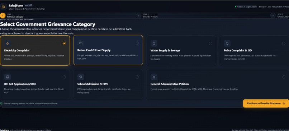
Task: Select the General Administrative Petition radio button
Action: [284, 77]
